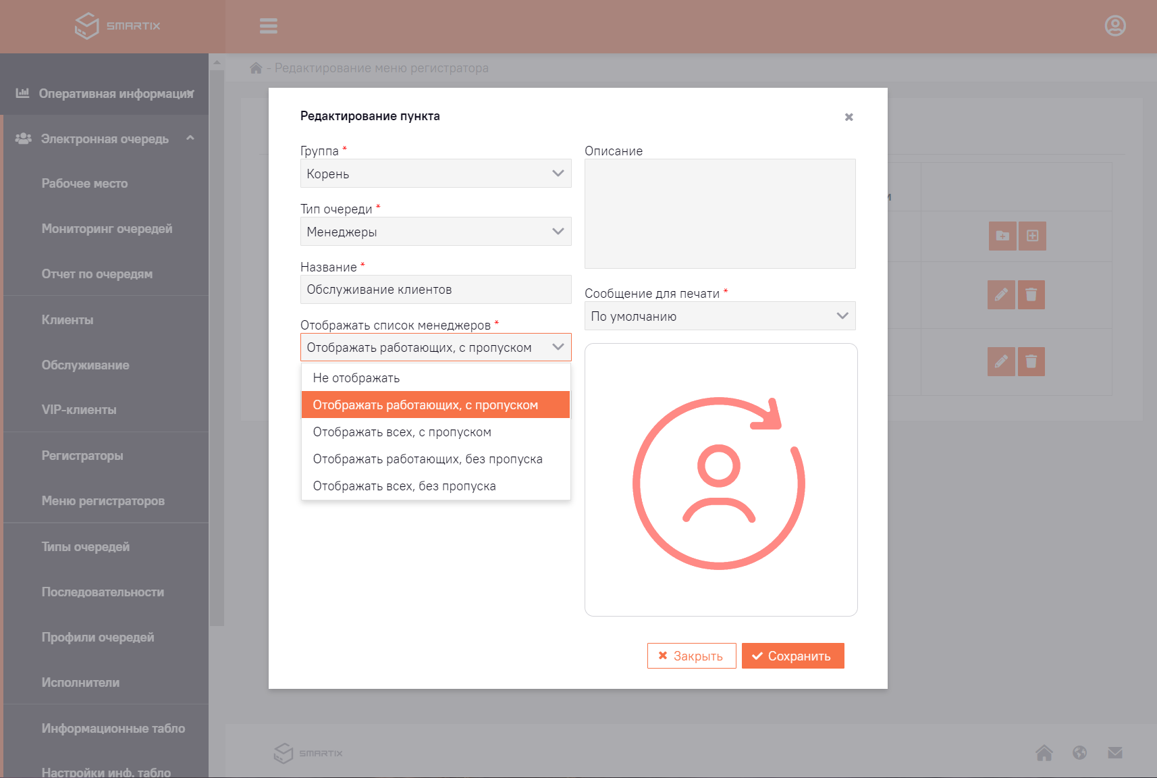This screenshot has height=778, width=1157.
Task: Click the footer Smartix logo
Action: (308, 753)
